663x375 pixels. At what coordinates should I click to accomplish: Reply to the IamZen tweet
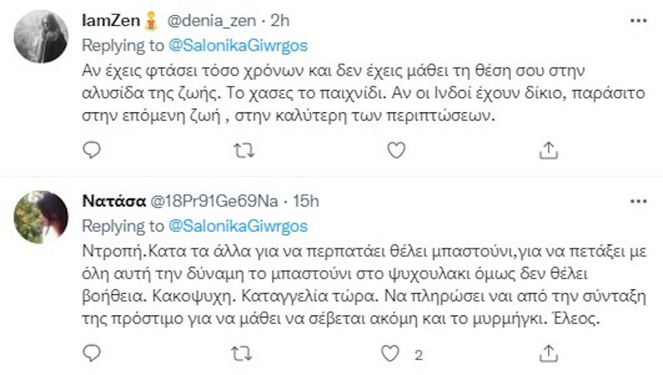92,150
